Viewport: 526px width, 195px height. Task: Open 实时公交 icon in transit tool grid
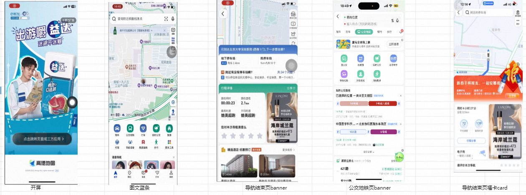pyautogui.click(x=377, y=60)
